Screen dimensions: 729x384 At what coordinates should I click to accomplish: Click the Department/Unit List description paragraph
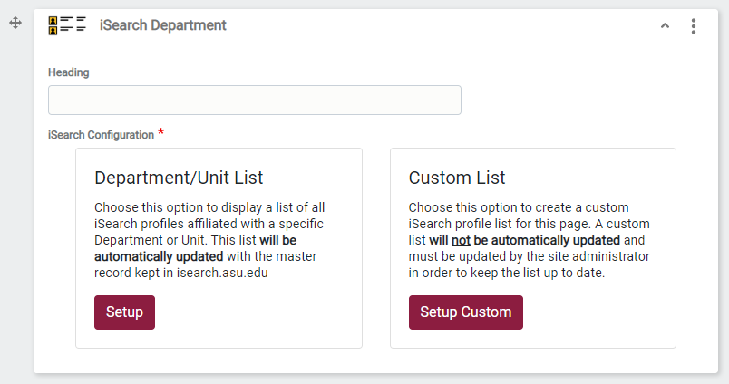(x=209, y=240)
